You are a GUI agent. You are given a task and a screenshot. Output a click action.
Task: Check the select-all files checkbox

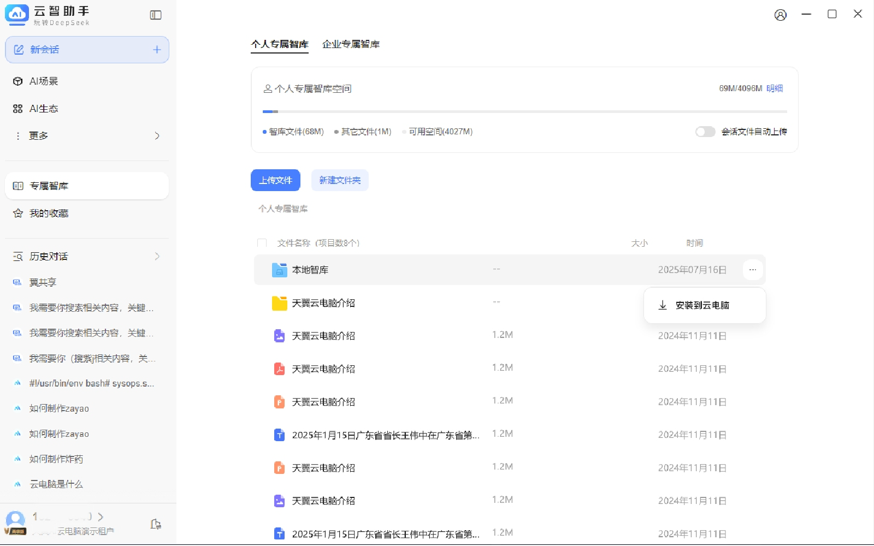click(262, 243)
